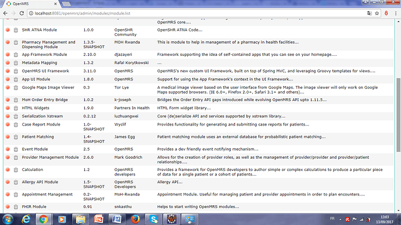This screenshot has height=225, width=401.
Task: Stop the HTML Widgets module
Action: pyautogui.click(x=8, y=108)
